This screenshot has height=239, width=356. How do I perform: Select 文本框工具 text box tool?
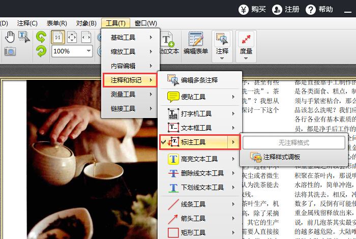click(x=200, y=128)
